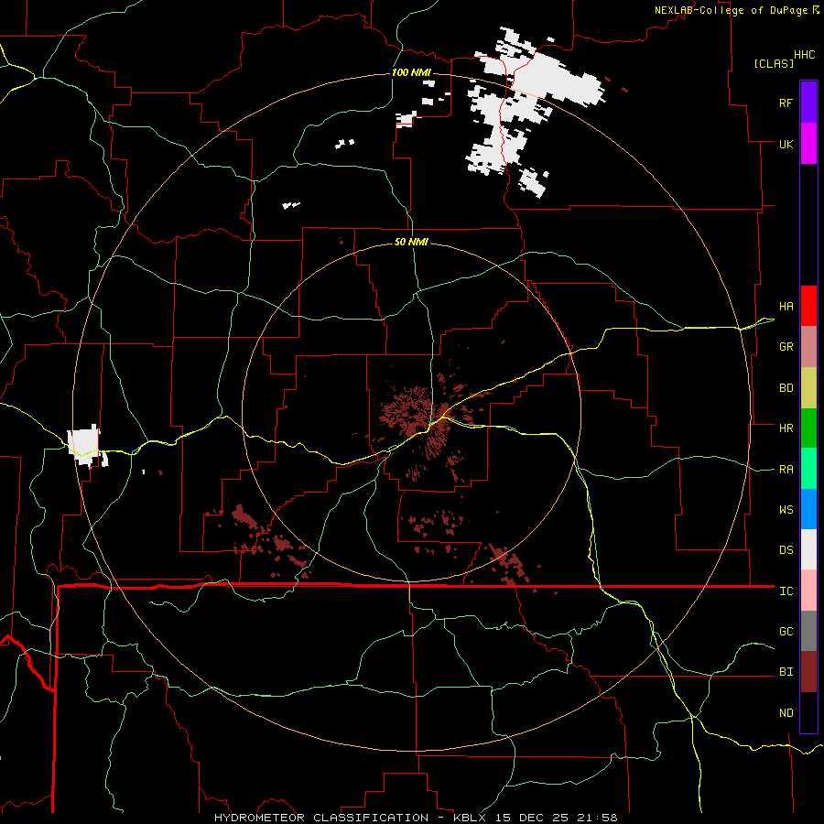
Task: Click the square white echo on the western range ring
Action: [84, 446]
